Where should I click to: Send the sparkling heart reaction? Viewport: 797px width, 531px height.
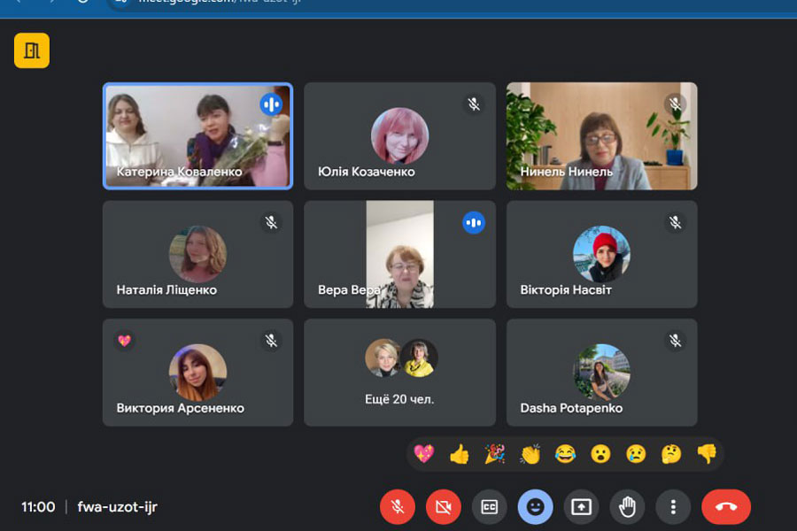[424, 453]
